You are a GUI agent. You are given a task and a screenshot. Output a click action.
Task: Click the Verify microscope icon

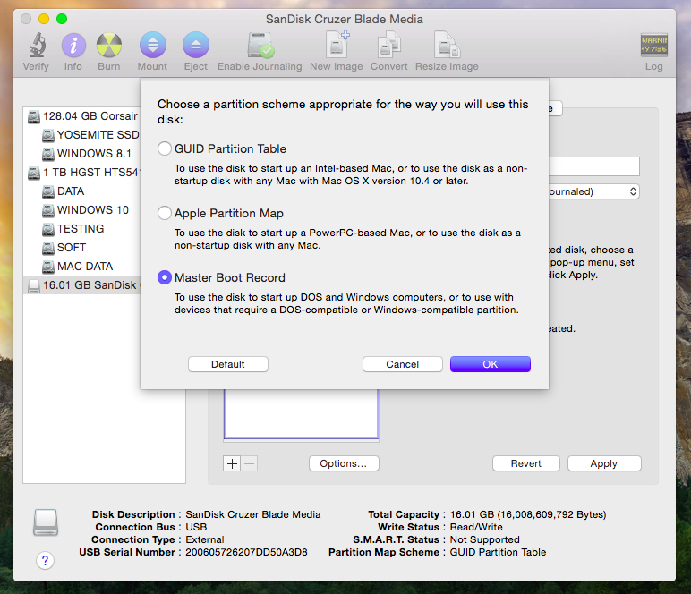tap(37, 45)
